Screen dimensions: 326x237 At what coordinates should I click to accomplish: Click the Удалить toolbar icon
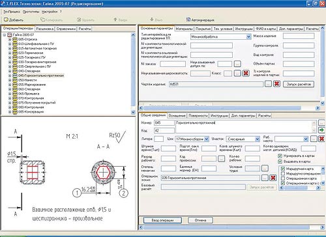click(79, 20)
